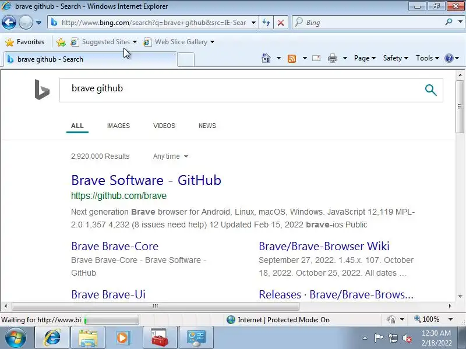Open the search provider dropdown arrow
Viewport: 466px width, 349px height.
tap(460, 22)
